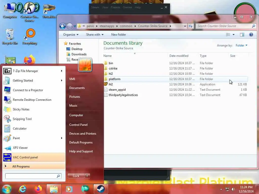Select VirtualBus desktop shortcut
The height and width of the screenshot is (194, 259).
tap(49, 11)
